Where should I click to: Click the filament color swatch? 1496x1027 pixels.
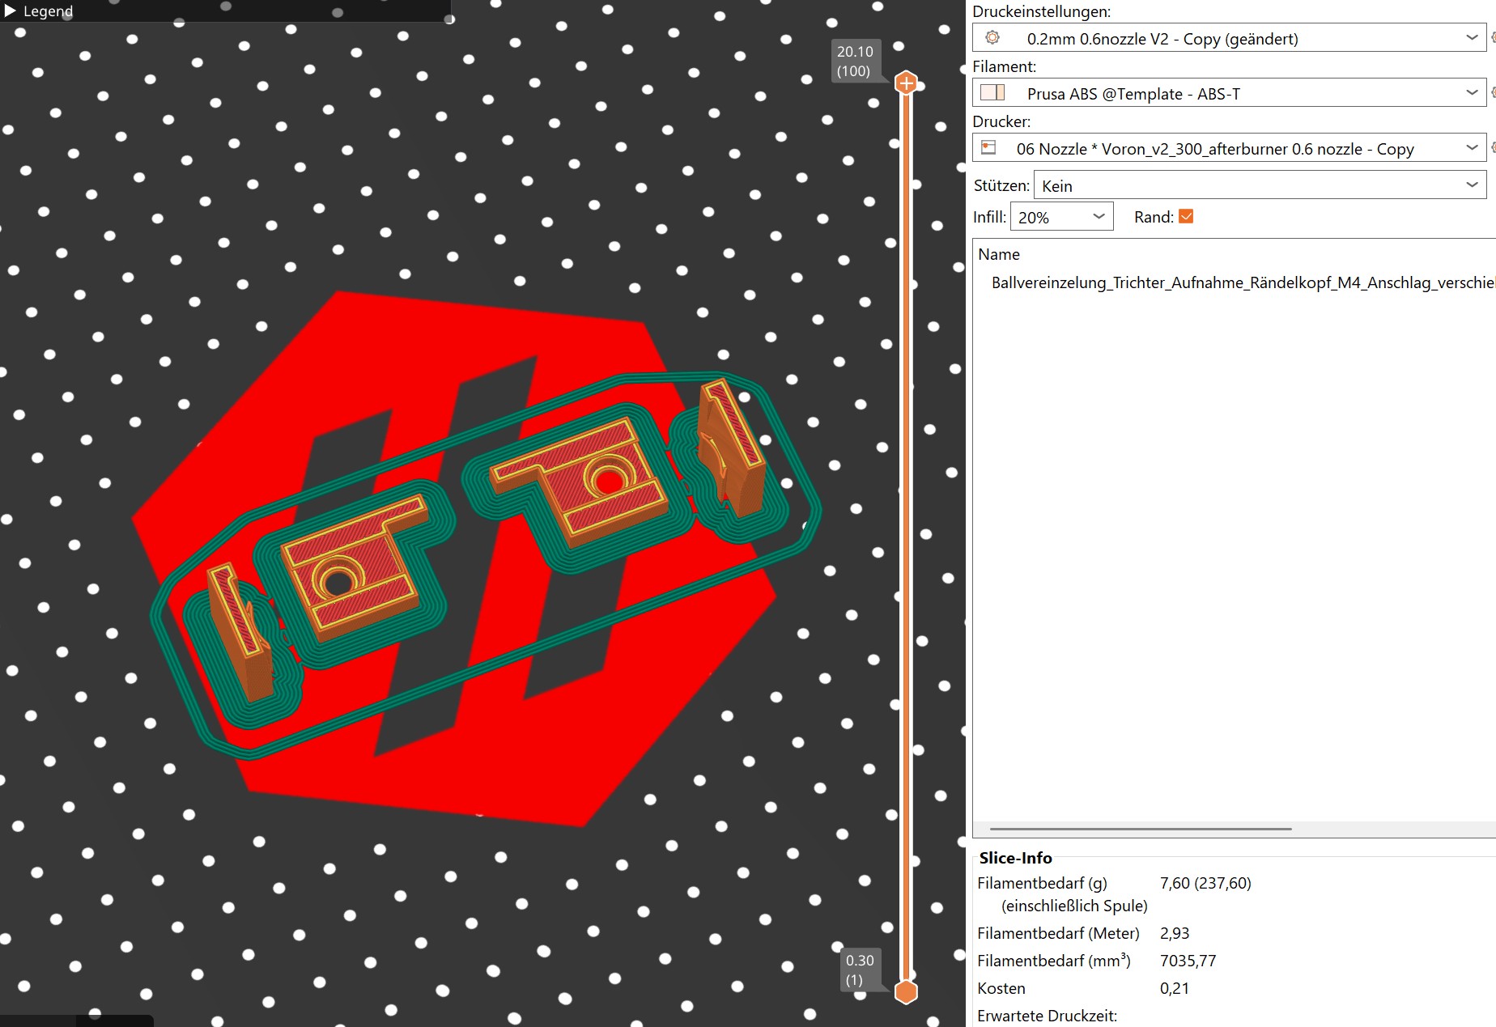(992, 92)
